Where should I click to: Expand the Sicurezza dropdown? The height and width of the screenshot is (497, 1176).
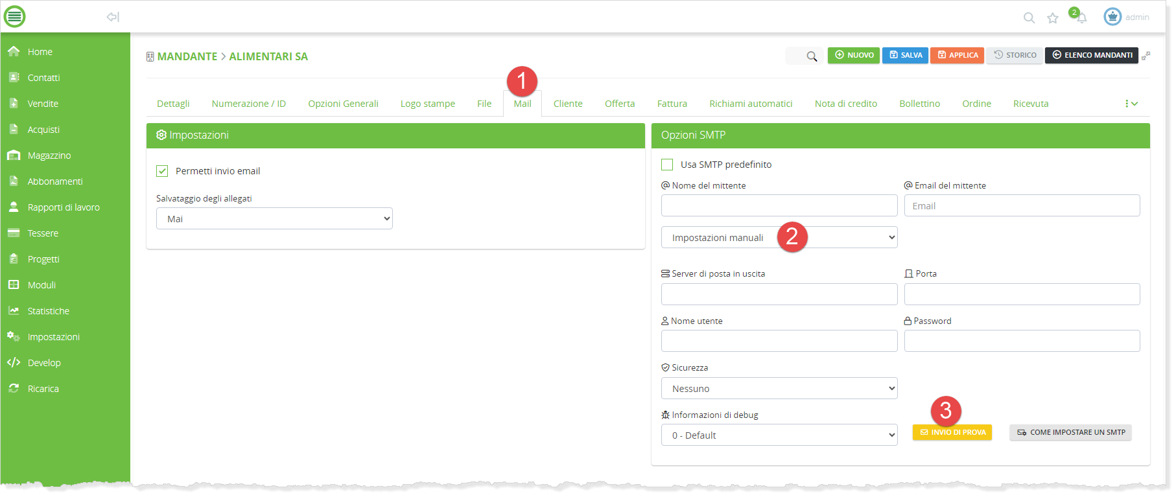(x=779, y=389)
